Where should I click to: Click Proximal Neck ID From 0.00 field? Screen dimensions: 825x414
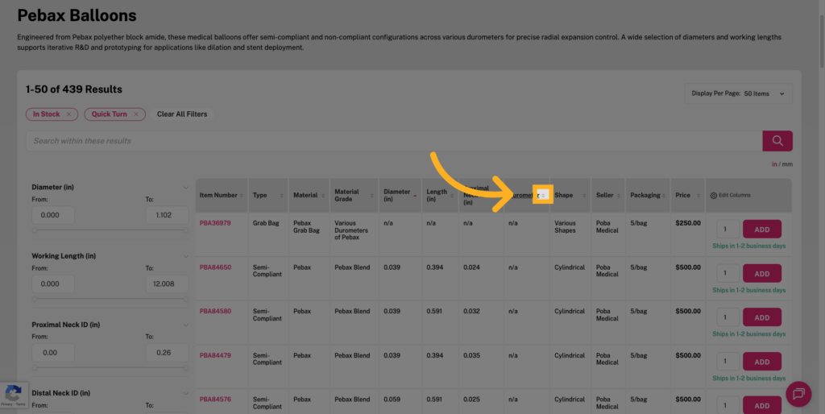53,353
